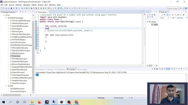The image size is (188, 105).
Task: Open the Refactor menu
Action: (19, 5)
